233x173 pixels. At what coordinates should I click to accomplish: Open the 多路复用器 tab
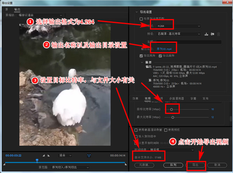[177, 98]
